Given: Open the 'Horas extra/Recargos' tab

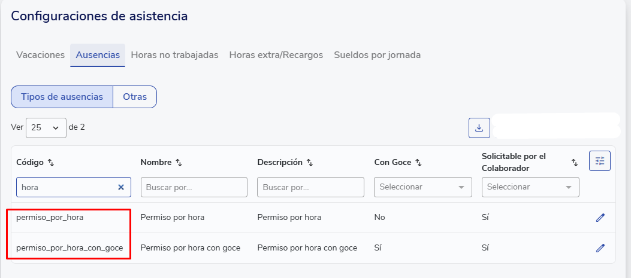Looking at the screenshot, I should point(276,55).
